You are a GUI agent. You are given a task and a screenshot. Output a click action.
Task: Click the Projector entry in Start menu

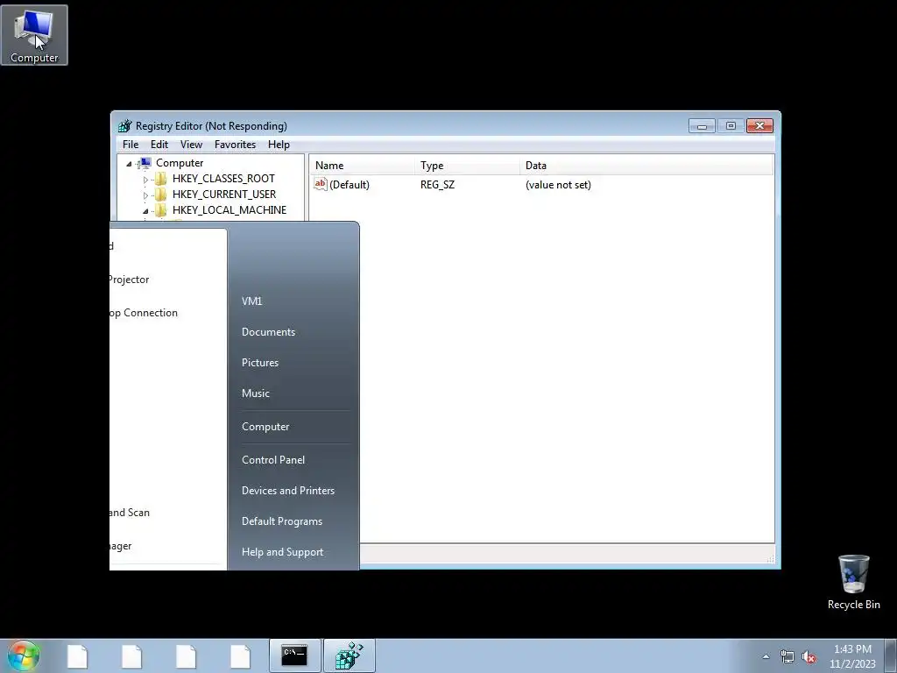pyautogui.click(x=130, y=280)
